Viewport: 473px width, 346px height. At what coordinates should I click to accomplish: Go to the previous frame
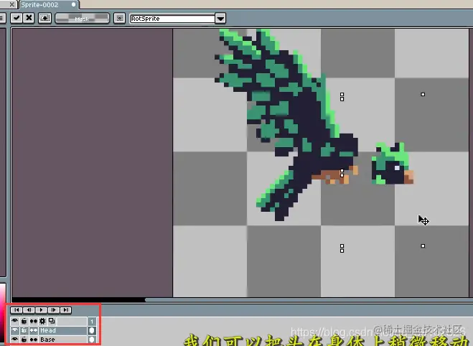tap(29, 310)
